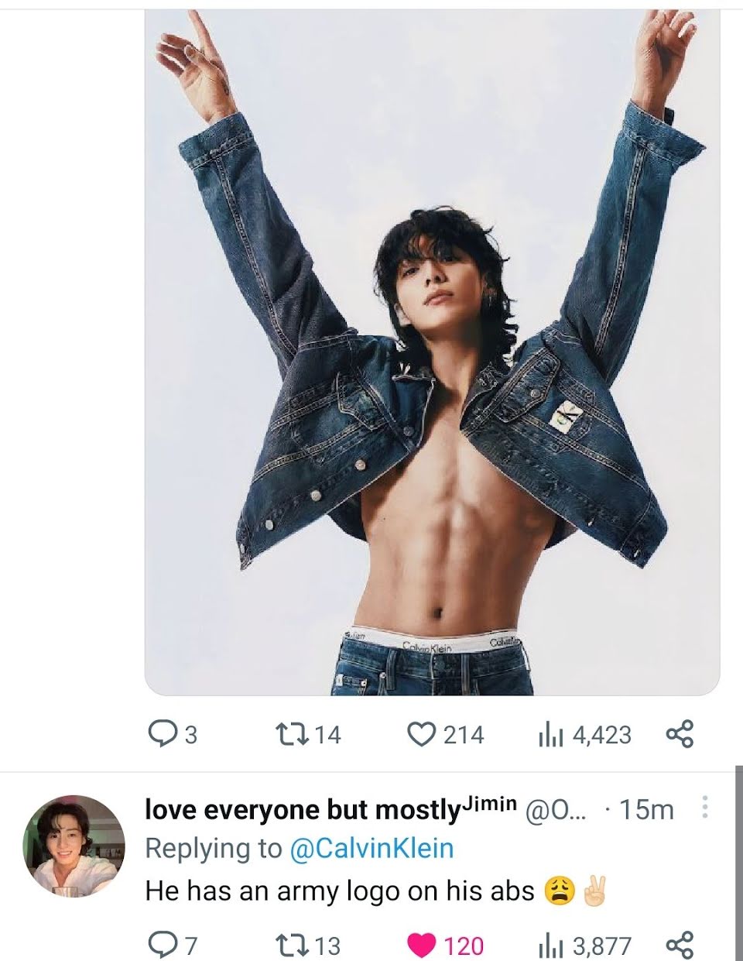Viewport: 743px width, 961px height.
Task: Open the @CalvinKlein profile link
Action: point(371,848)
